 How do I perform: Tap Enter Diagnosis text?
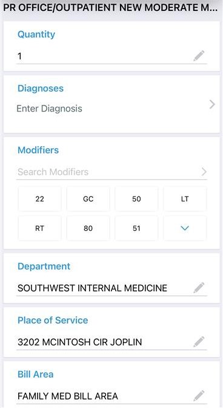(x=50, y=109)
